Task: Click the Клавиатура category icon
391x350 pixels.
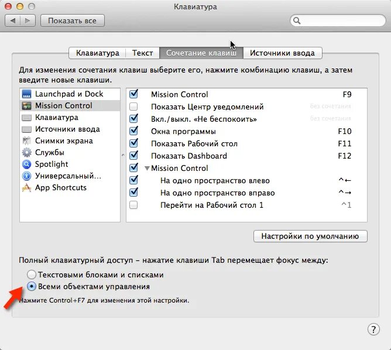Action: point(26,118)
